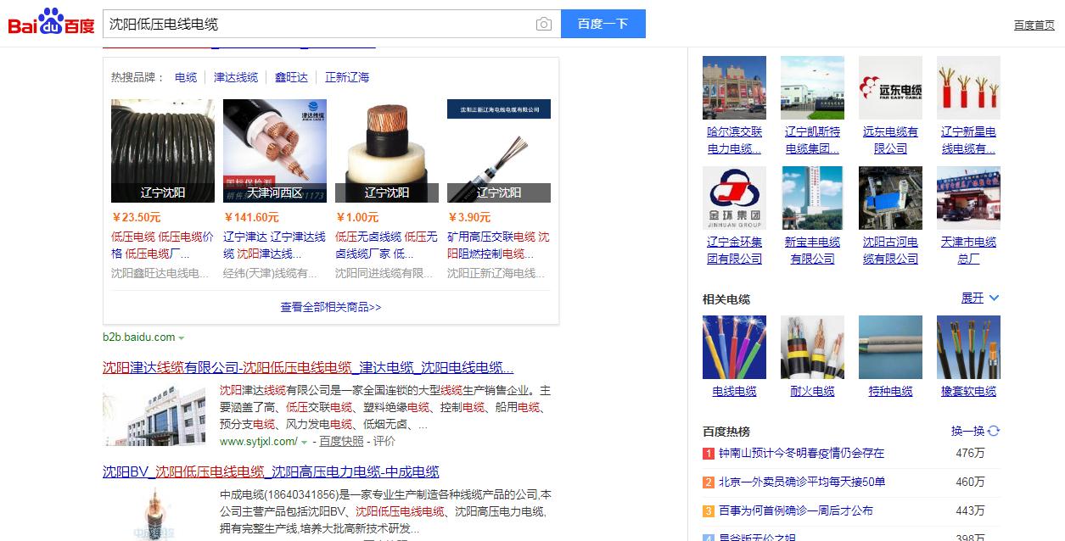Click 远东电缆 logo thumbnail
The width and height of the screenshot is (1065, 541).
pyautogui.click(x=891, y=87)
